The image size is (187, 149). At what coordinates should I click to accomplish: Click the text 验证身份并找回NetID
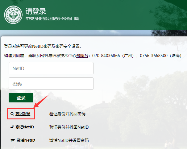(69, 127)
